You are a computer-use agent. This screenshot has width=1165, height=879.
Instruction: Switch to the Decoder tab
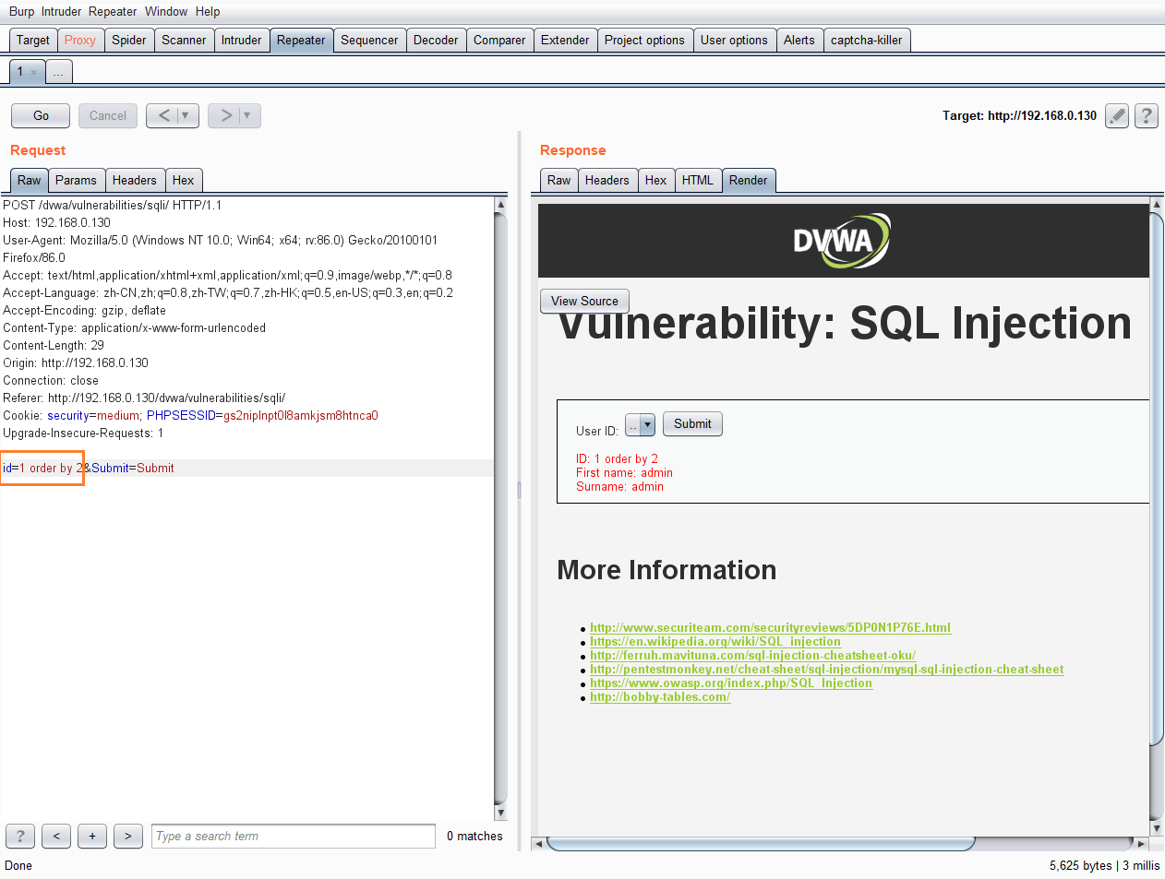(436, 40)
